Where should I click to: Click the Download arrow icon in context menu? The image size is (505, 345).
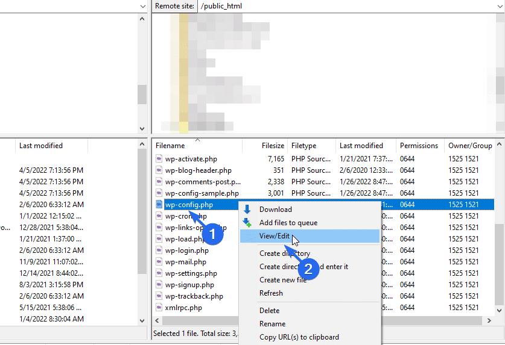click(x=247, y=210)
